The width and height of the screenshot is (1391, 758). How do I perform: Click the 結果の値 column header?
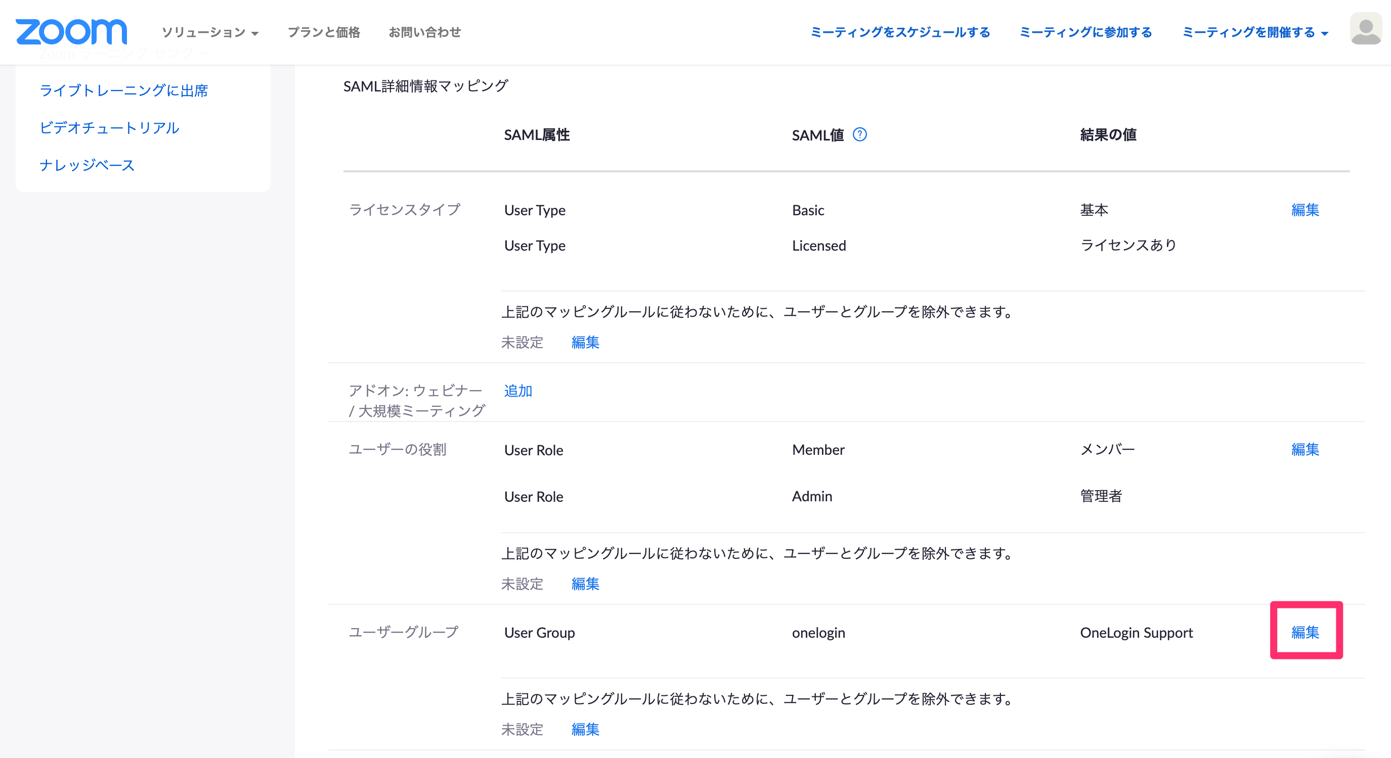click(1108, 135)
